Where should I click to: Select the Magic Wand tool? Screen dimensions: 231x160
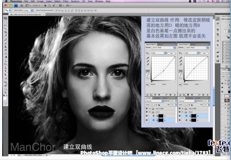point(6,29)
